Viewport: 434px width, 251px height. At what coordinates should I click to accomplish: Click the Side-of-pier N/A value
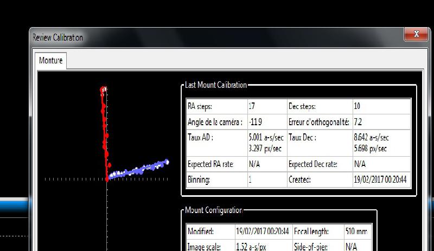tap(351, 246)
